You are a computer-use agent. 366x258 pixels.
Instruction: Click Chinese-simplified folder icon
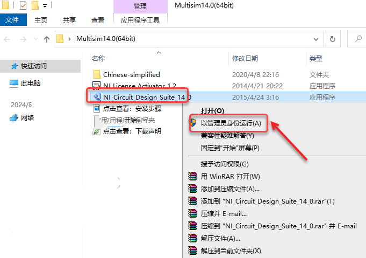point(97,75)
